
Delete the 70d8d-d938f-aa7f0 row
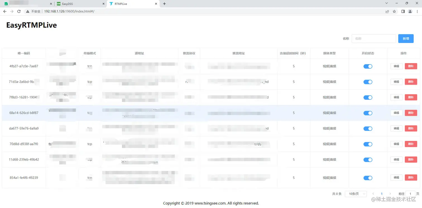[411, 144]
